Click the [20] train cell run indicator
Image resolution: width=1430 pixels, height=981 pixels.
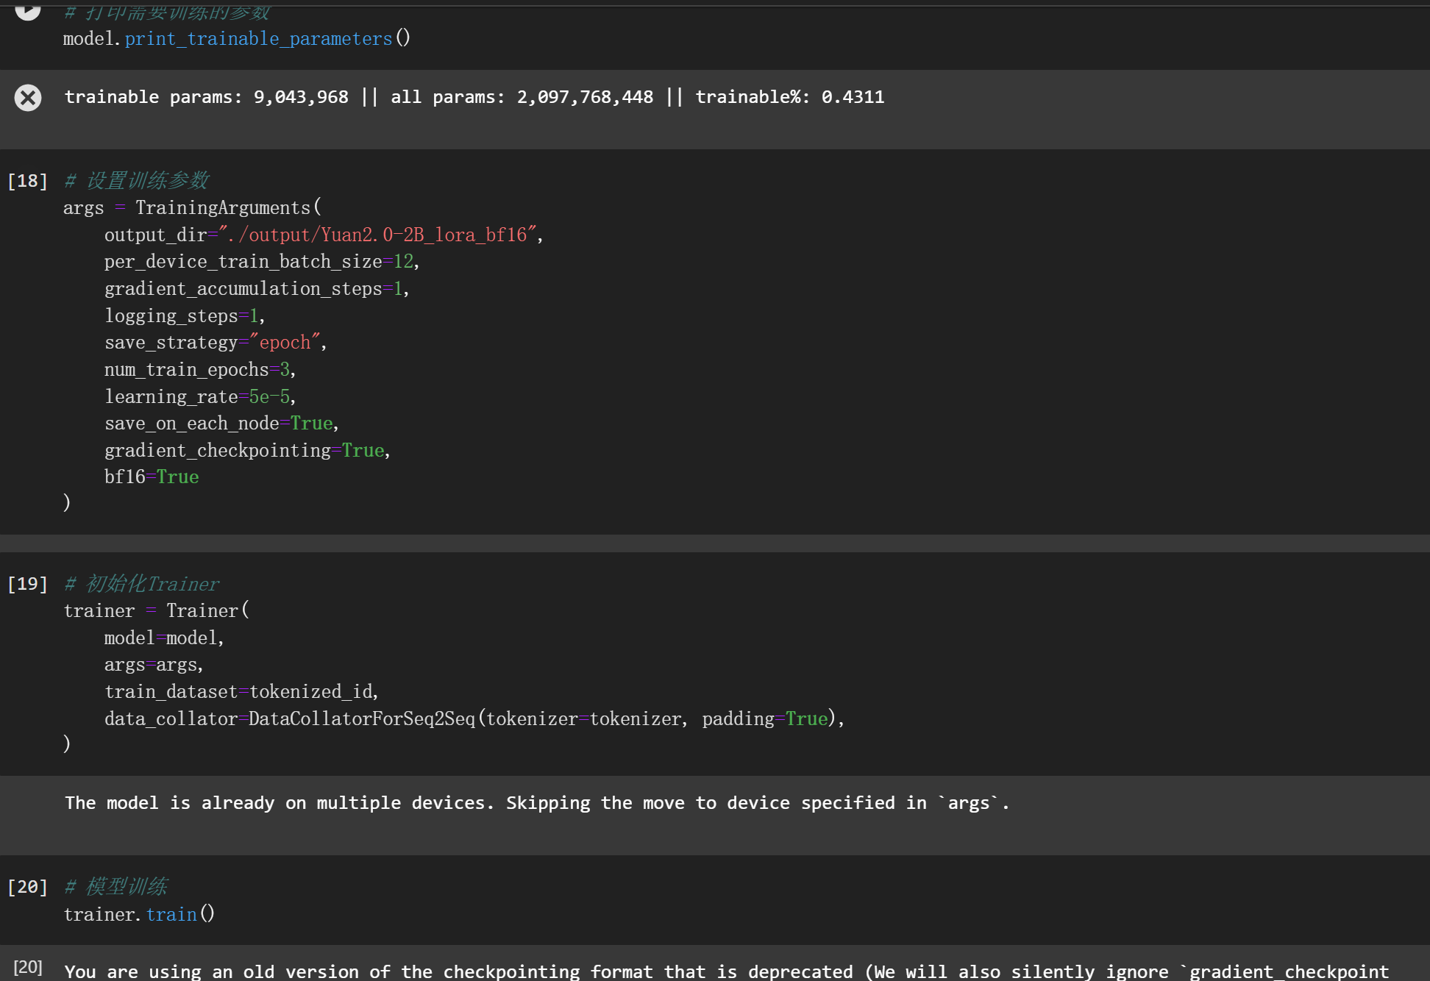27,887
